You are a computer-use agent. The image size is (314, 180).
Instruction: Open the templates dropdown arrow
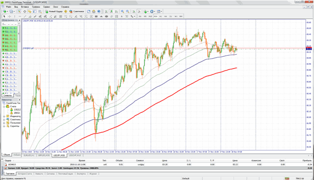click(161, 11)
